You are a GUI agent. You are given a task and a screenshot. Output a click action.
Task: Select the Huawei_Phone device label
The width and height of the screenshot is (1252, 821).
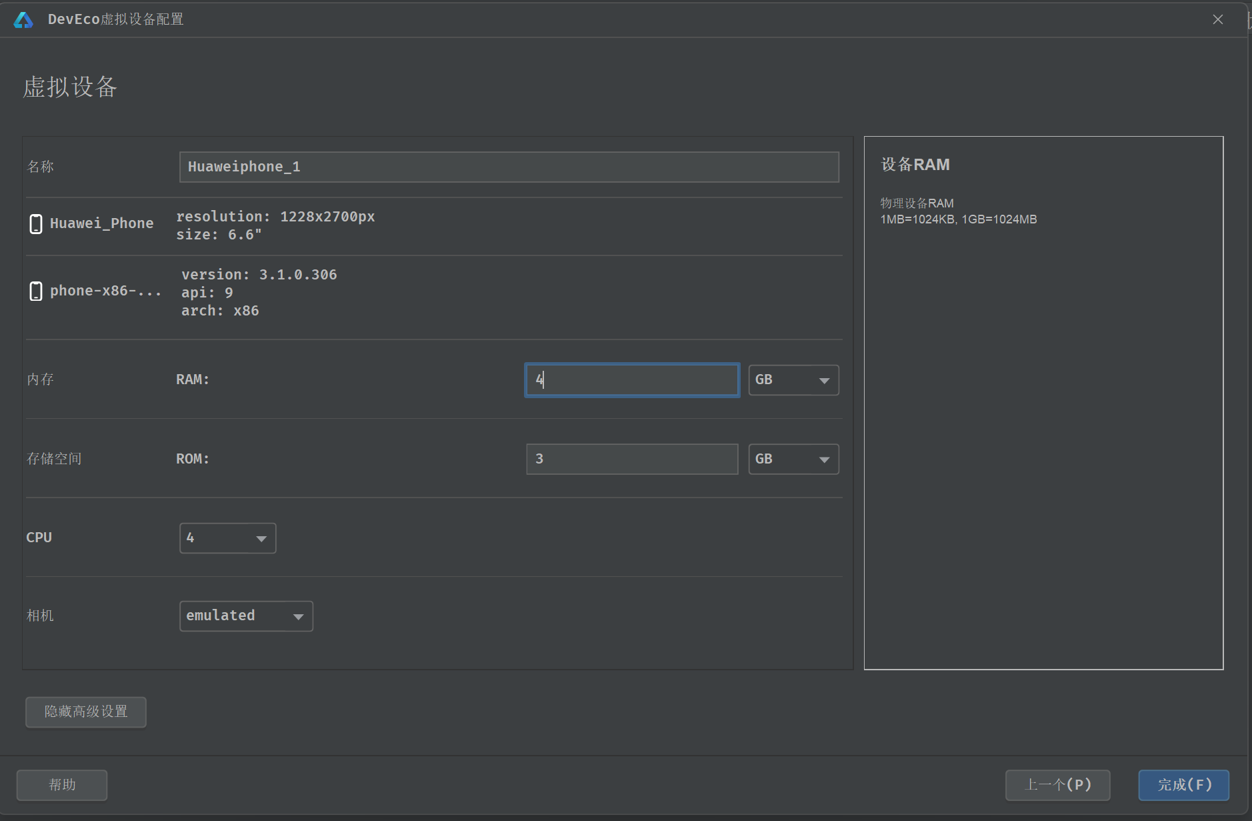(x=101, y=223)
